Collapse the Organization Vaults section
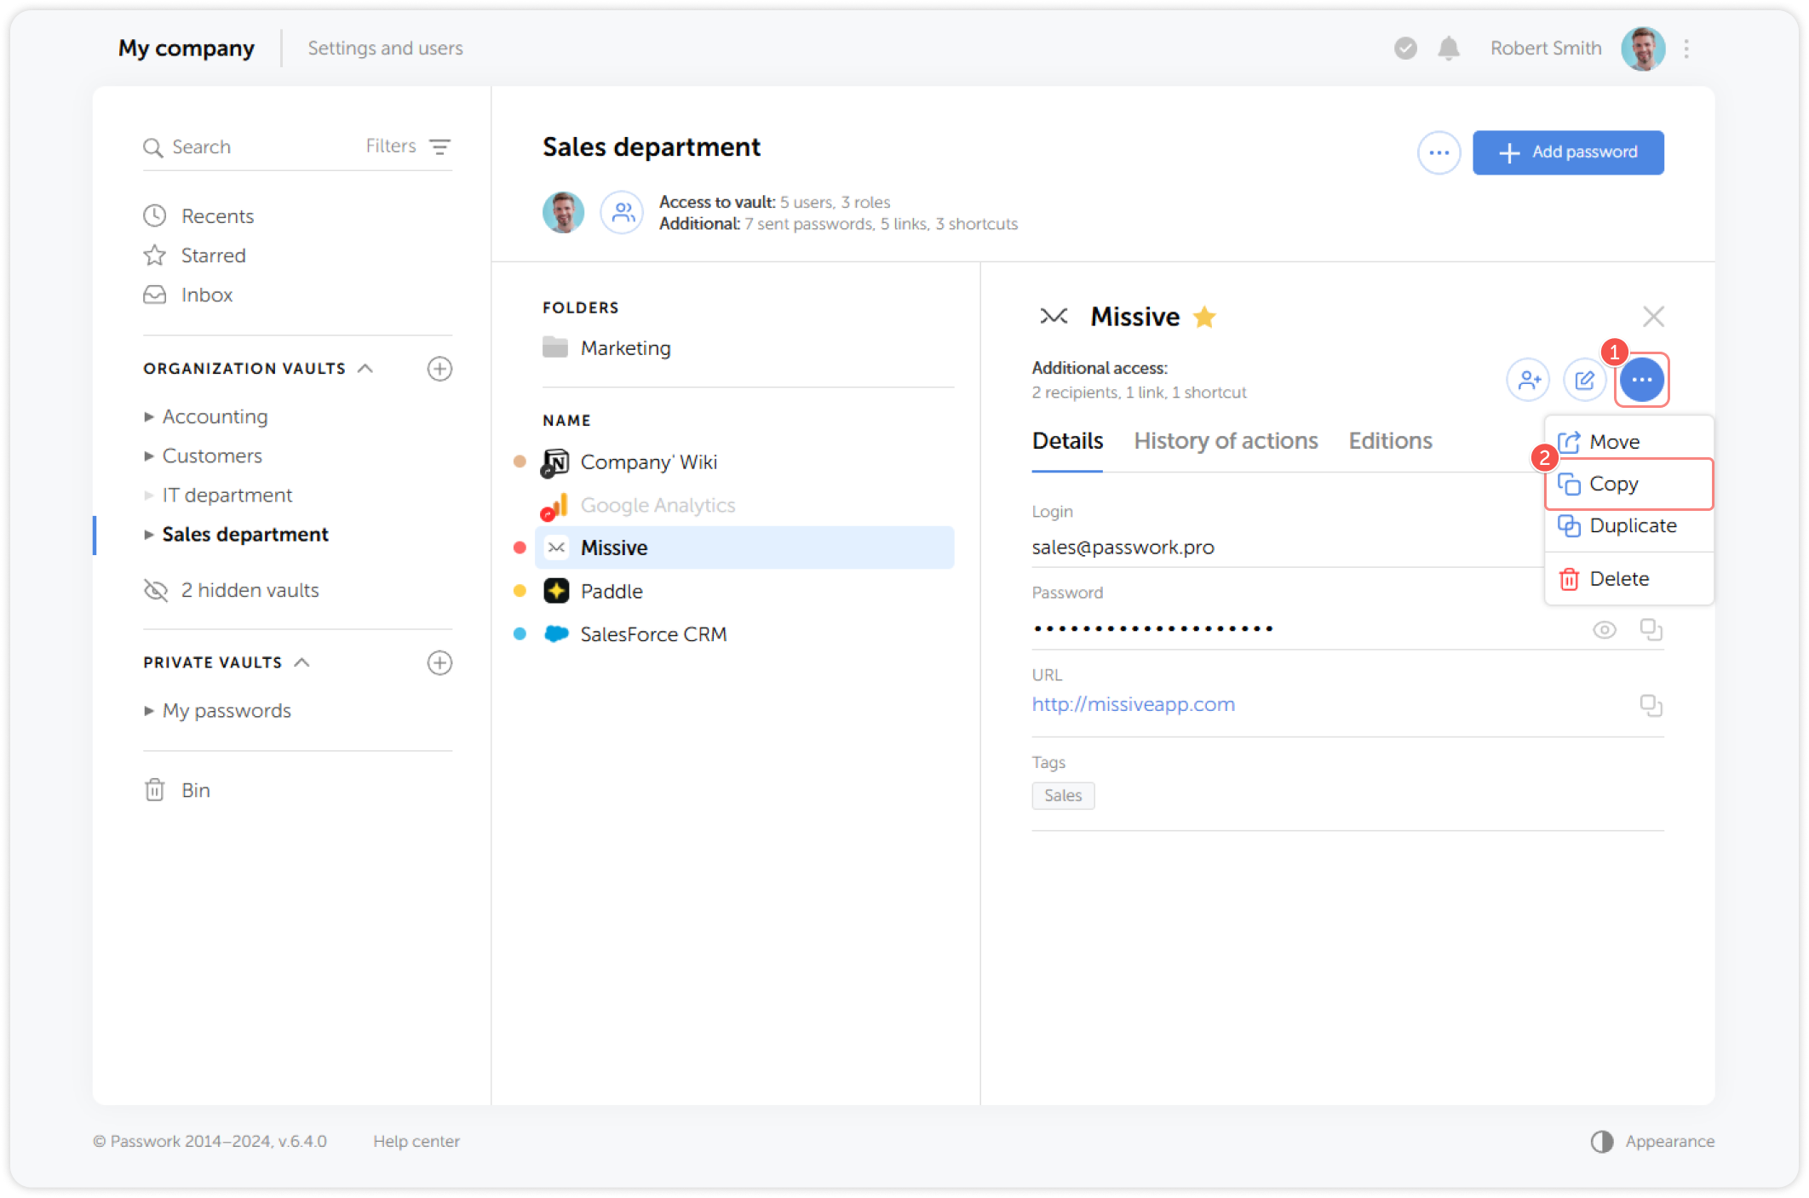1809x1198 pixels. pyautogui.click(x=366, y=368)
